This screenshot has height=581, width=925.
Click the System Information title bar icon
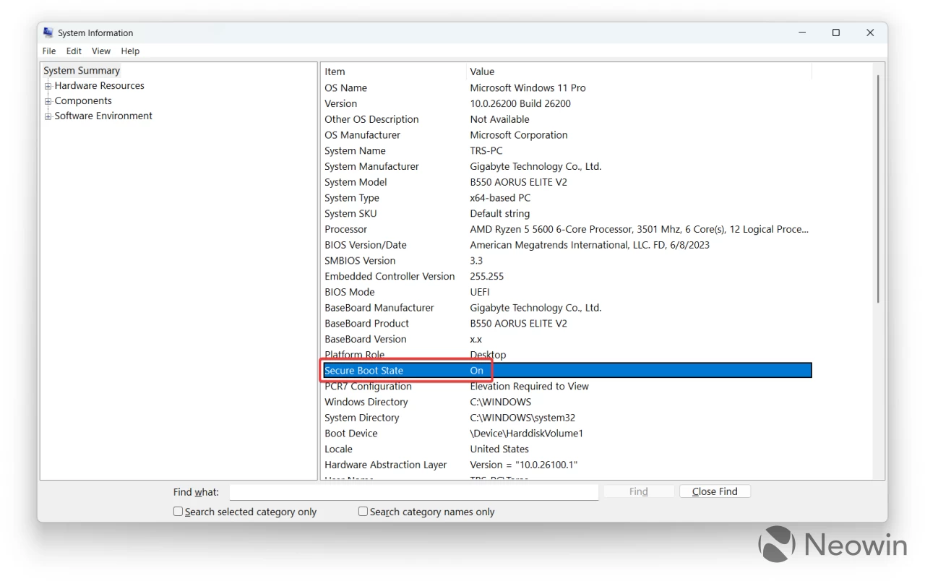coord(48,33)
